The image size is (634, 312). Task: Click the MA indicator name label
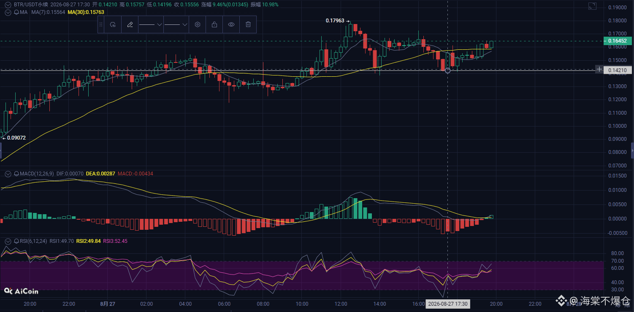[24, 12]
